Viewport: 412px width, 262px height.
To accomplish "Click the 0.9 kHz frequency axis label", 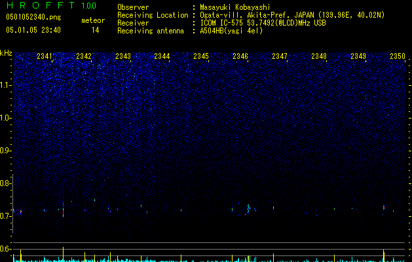I will pyautogui.click(x=5, y=151).
